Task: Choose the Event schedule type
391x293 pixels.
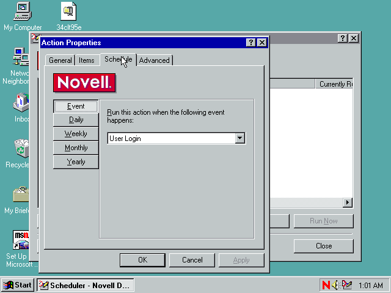Action: [x=76, y=106]
